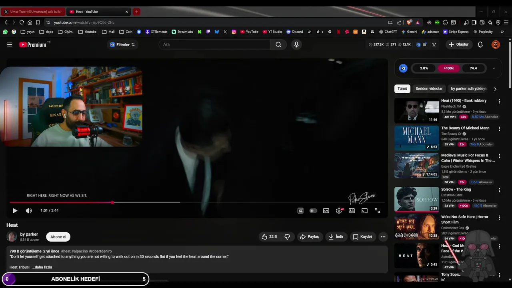
Task: Click the #heat hashtag link
Action: 66,251
